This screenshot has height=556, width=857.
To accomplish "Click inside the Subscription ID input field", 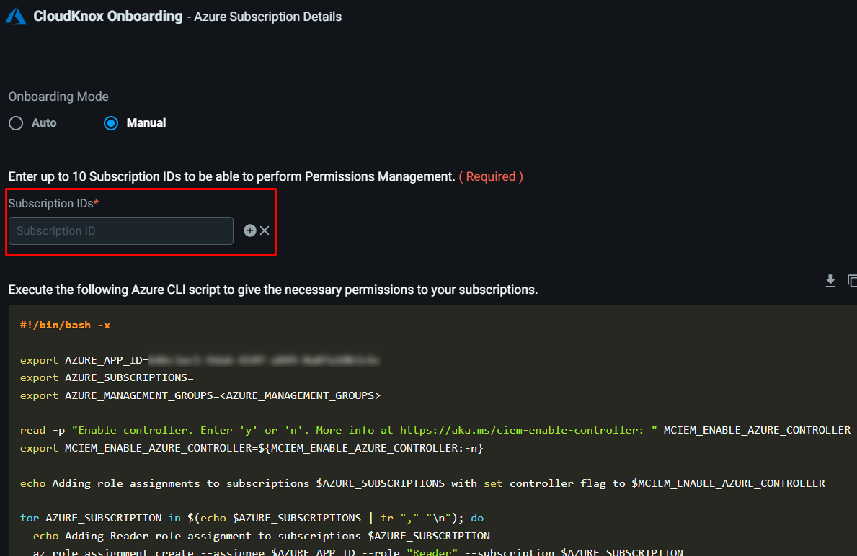I will pos(121,231).
